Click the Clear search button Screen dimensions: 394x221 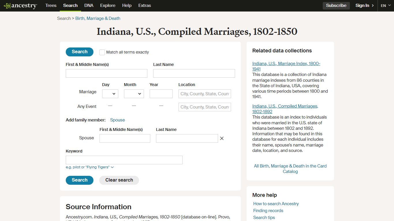point(119,180)
